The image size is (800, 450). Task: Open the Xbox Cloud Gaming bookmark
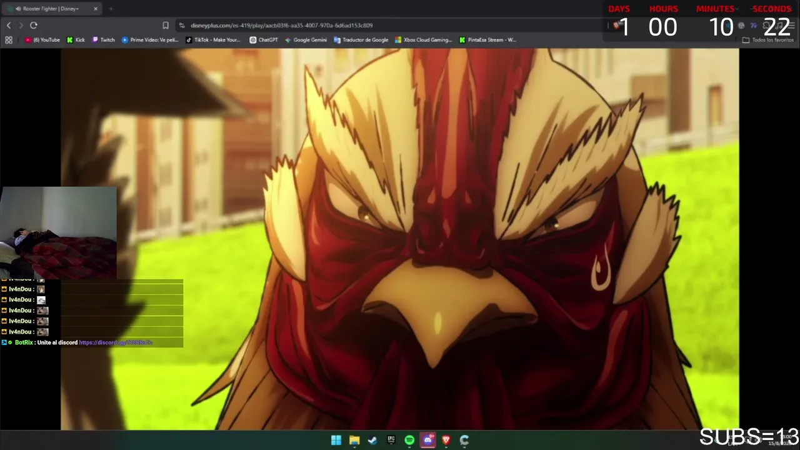[423, 40]
